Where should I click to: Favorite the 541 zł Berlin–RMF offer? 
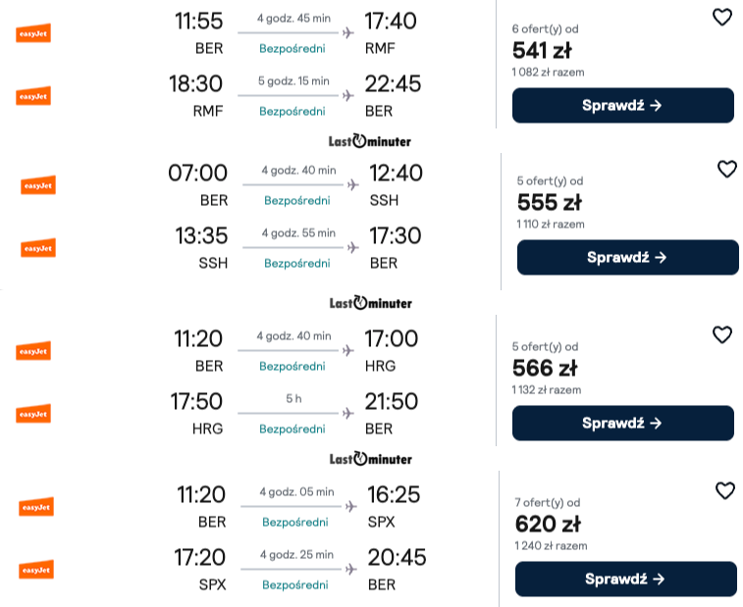point(721,17)
